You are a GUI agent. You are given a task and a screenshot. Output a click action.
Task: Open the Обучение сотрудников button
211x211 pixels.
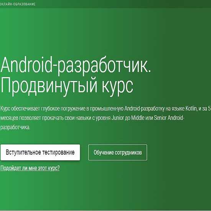117,152
